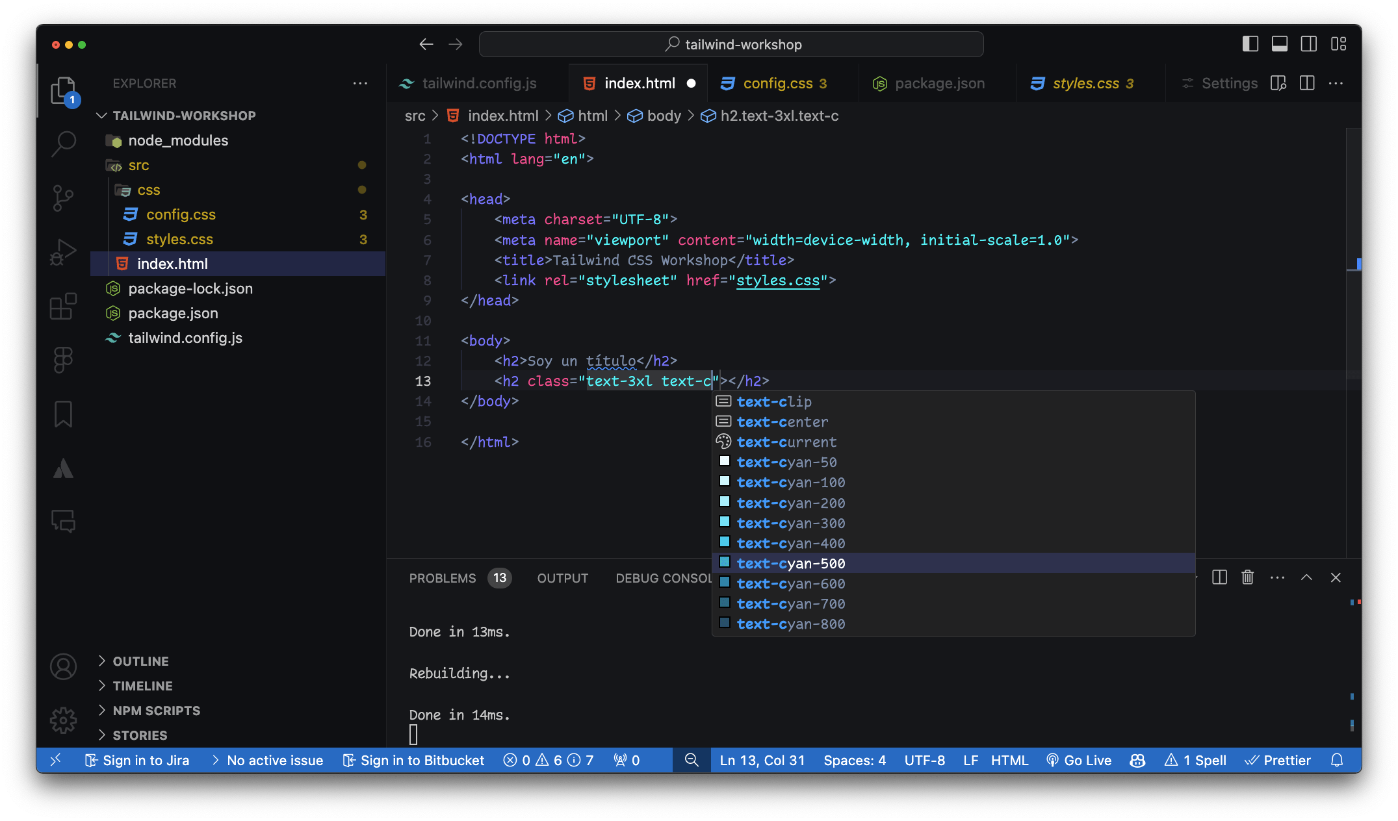1398x821 pixels.
Task: Toggle the bottom panel layout button
Action: (1280, 44)
